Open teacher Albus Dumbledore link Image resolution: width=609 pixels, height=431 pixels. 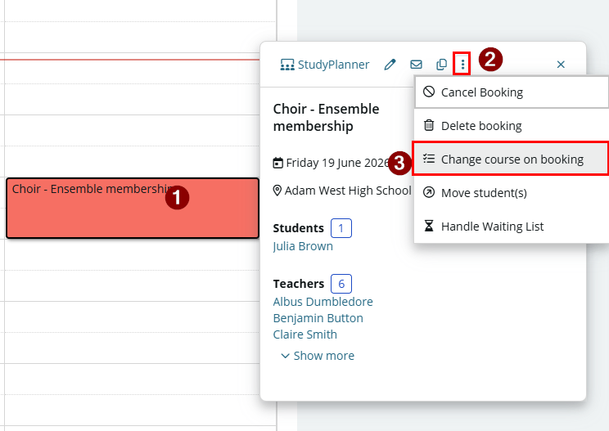point(323,302)
